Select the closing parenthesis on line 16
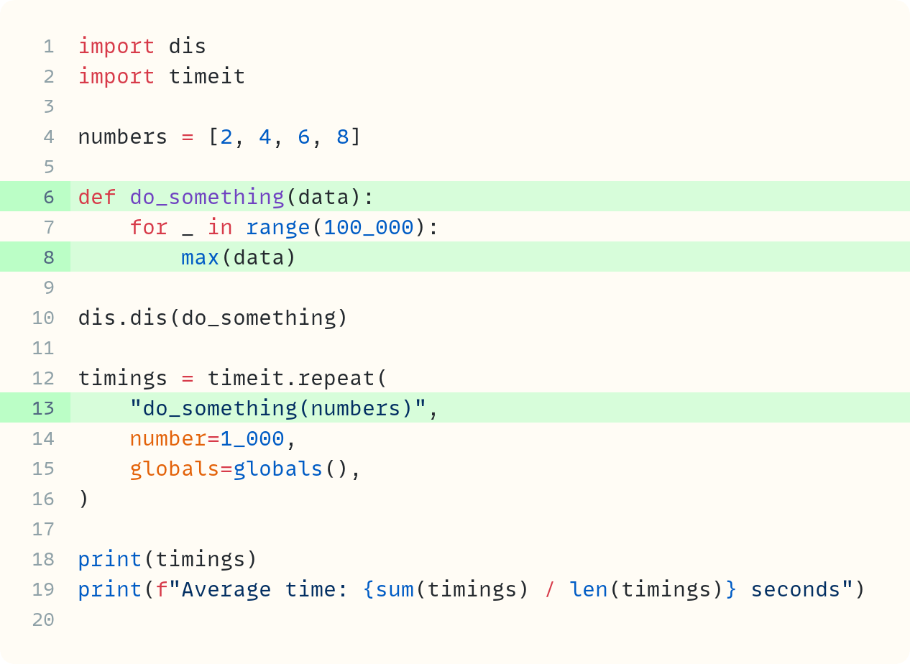Viewport: 910px width, 664px height. (x=83, y=499)
